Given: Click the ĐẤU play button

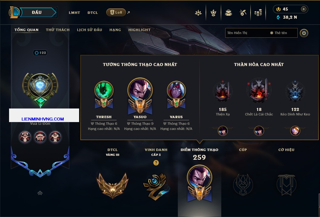Looking at the screenshot, I should coord(37,12).
